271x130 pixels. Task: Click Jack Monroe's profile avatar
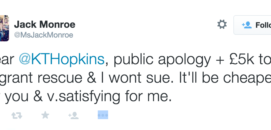click(4, 28)
